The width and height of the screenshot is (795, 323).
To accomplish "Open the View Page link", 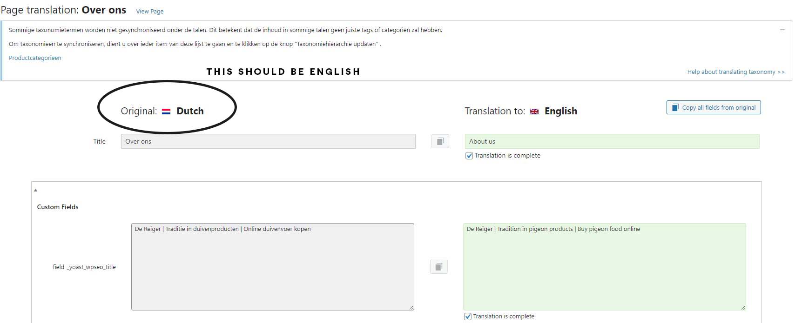I will click(149, 11).
